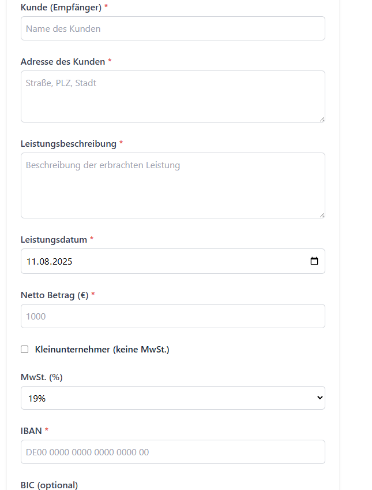Click the 'Leistungsbeschreibung' label
This screenshot has width=372, height=490.
pyautogui.click(x=69, y=144)
